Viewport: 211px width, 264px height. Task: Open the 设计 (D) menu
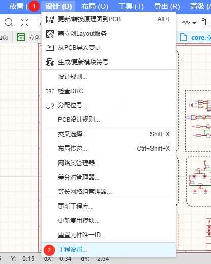click(x=58, y=7)
